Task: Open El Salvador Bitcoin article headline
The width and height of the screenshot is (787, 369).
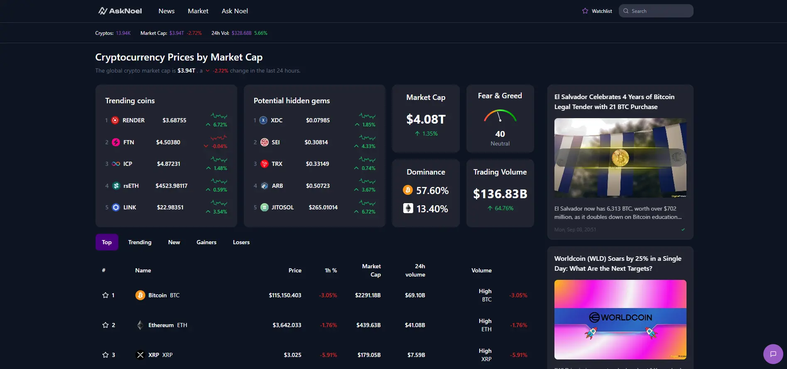Action: pyautogui.click(x=614, y=102)
